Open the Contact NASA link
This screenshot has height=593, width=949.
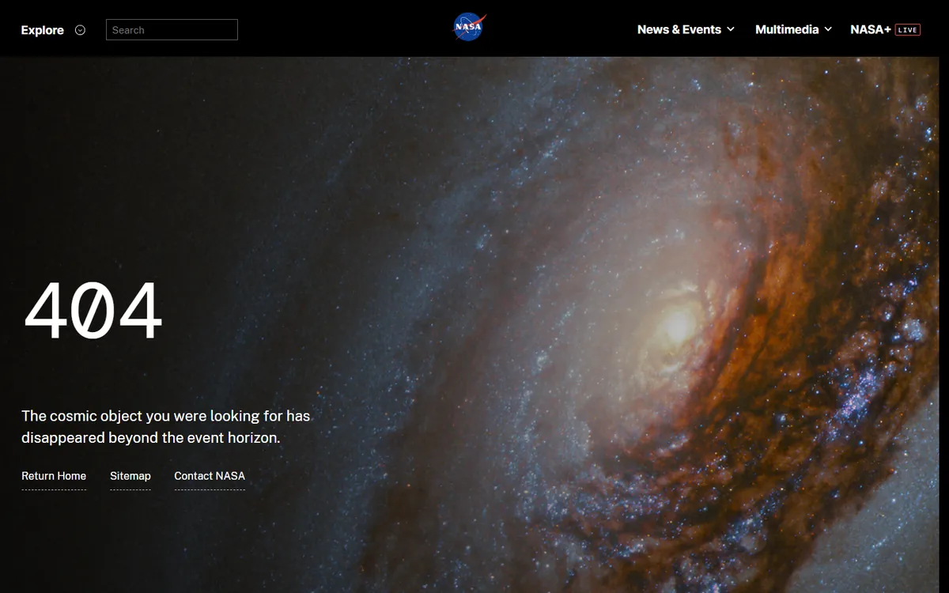tap(210, 476)
